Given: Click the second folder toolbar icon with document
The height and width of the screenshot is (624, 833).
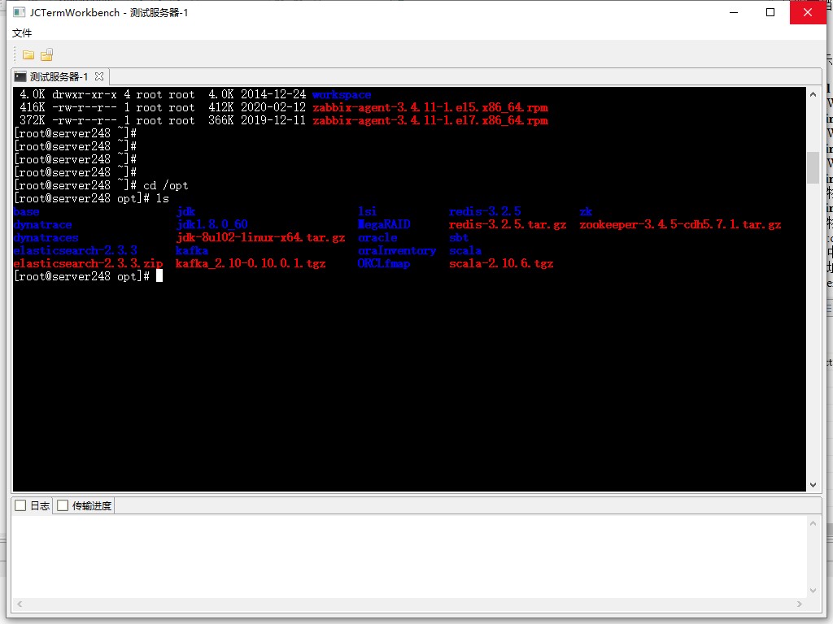Looking at the screenshot, I should [x=46, y=54].
